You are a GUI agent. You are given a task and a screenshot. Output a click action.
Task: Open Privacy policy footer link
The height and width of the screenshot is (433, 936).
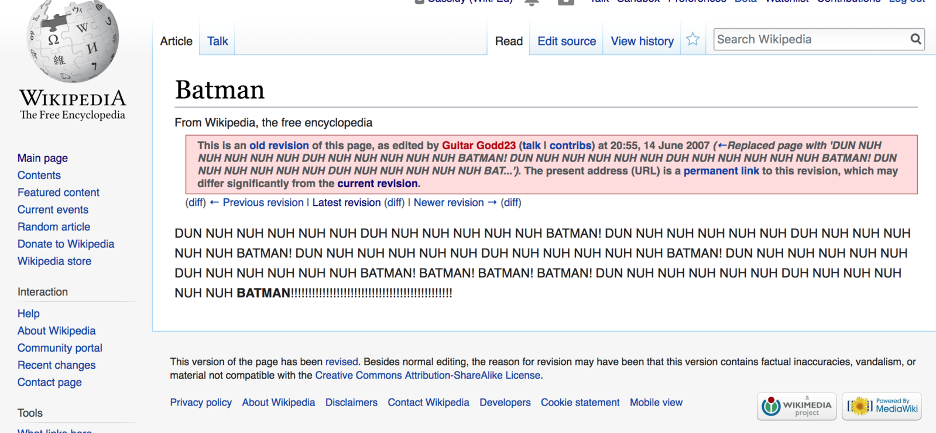coord(201,402)
